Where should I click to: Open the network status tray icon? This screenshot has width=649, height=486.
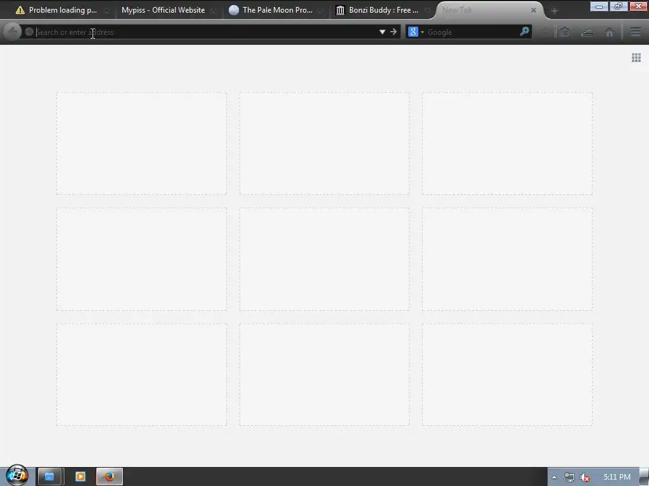tap(570, 477)
